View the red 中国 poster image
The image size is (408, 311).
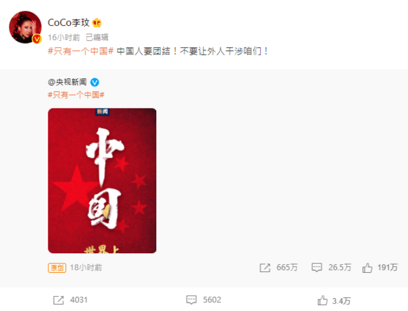pos(102,181)
